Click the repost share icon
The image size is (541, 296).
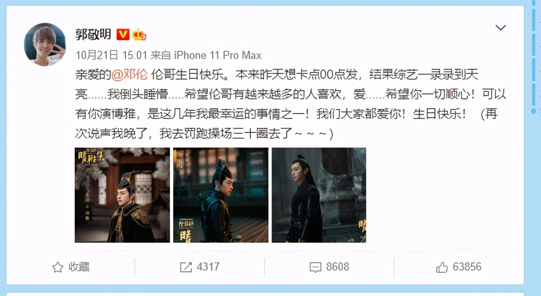coord(186,267)
